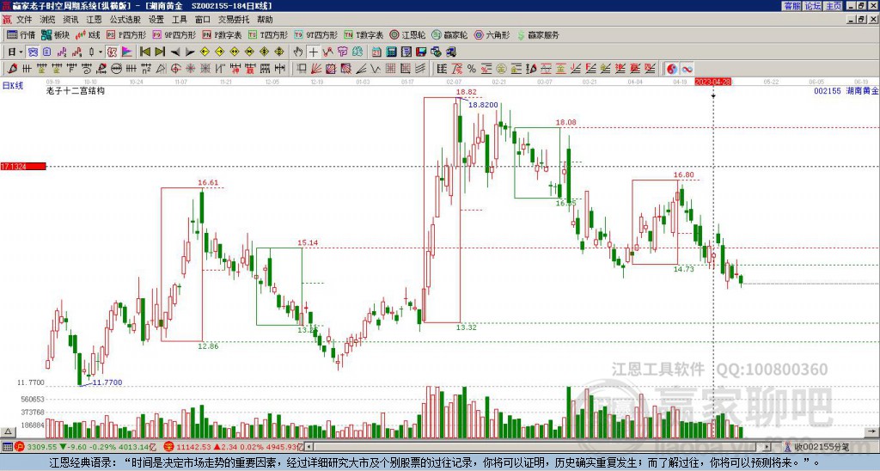Screen dimensions: 880x471
Task: Select the hand pan tool
Action: pyautogui.click(x=298, y=52)
